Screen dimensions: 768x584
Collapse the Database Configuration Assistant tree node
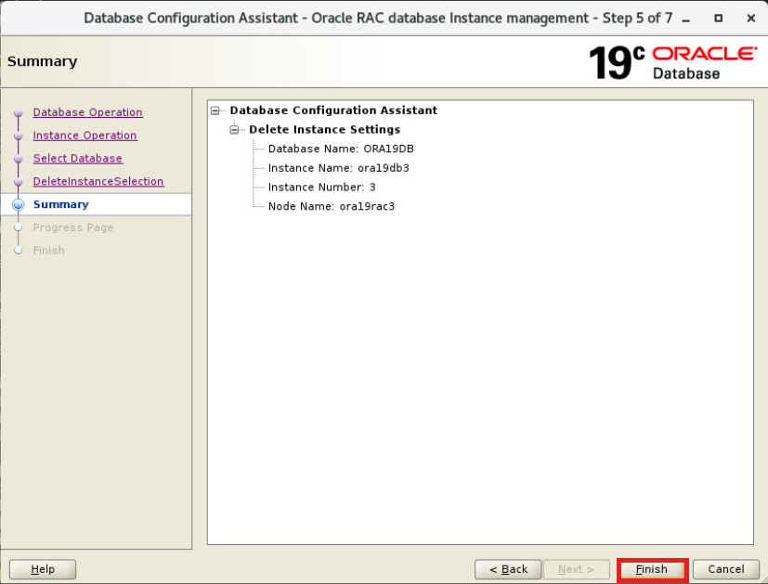click(x=215, y=110)
